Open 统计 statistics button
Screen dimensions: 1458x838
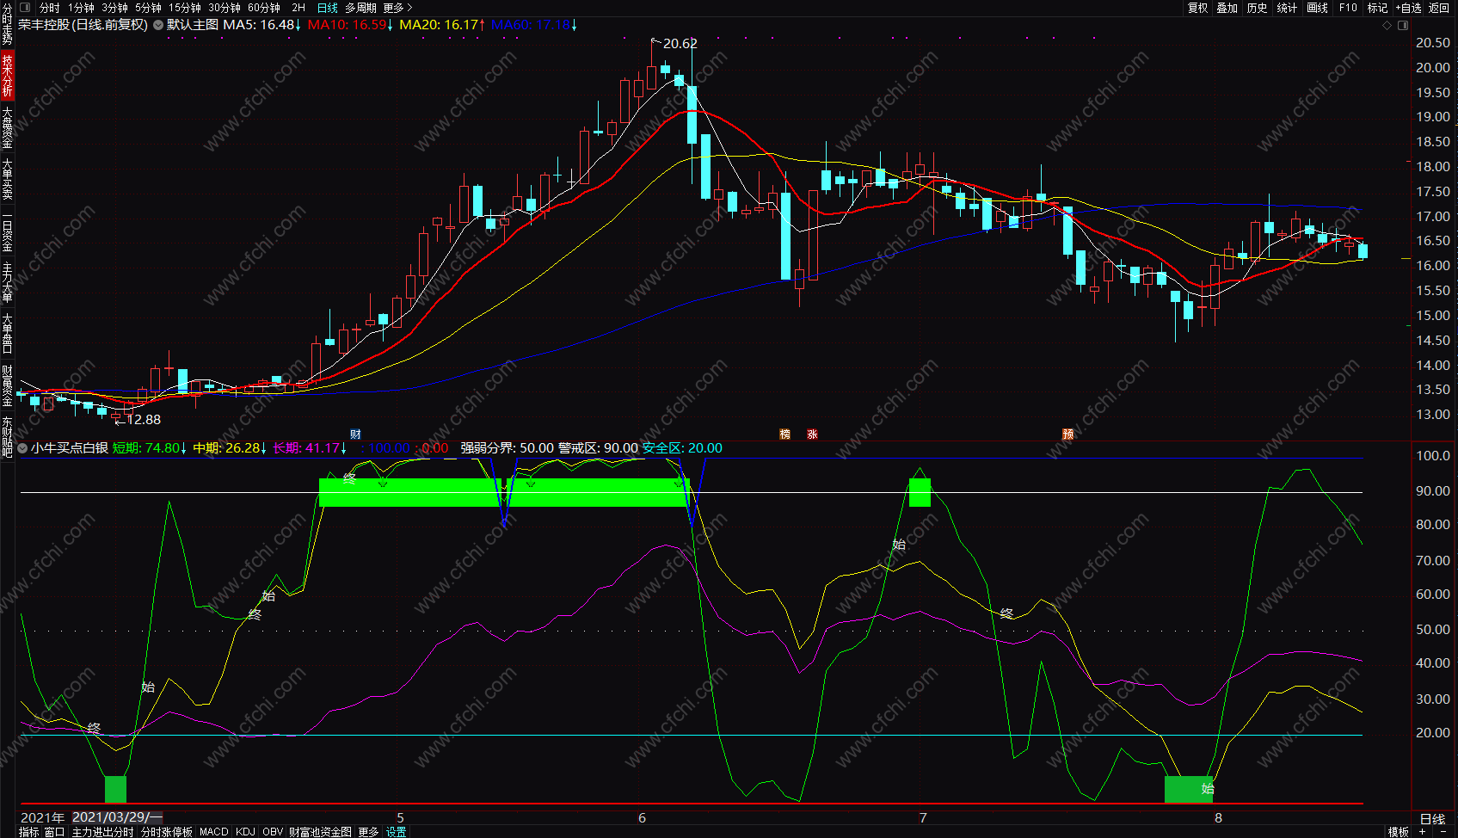1287,8
